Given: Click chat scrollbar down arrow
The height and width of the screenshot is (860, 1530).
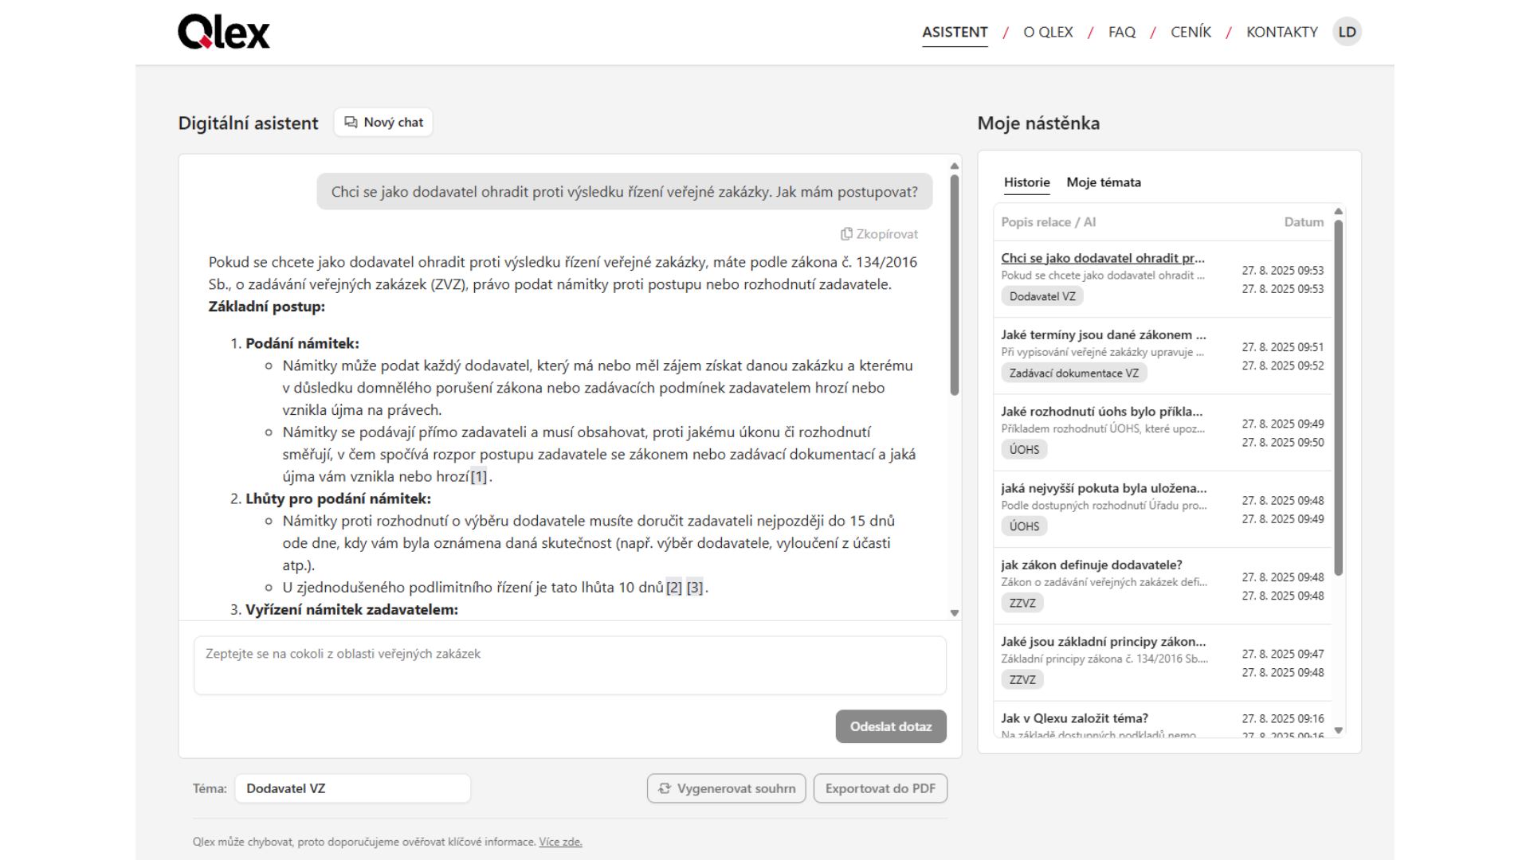Looking at the screenshot, I should click(954, 613).
